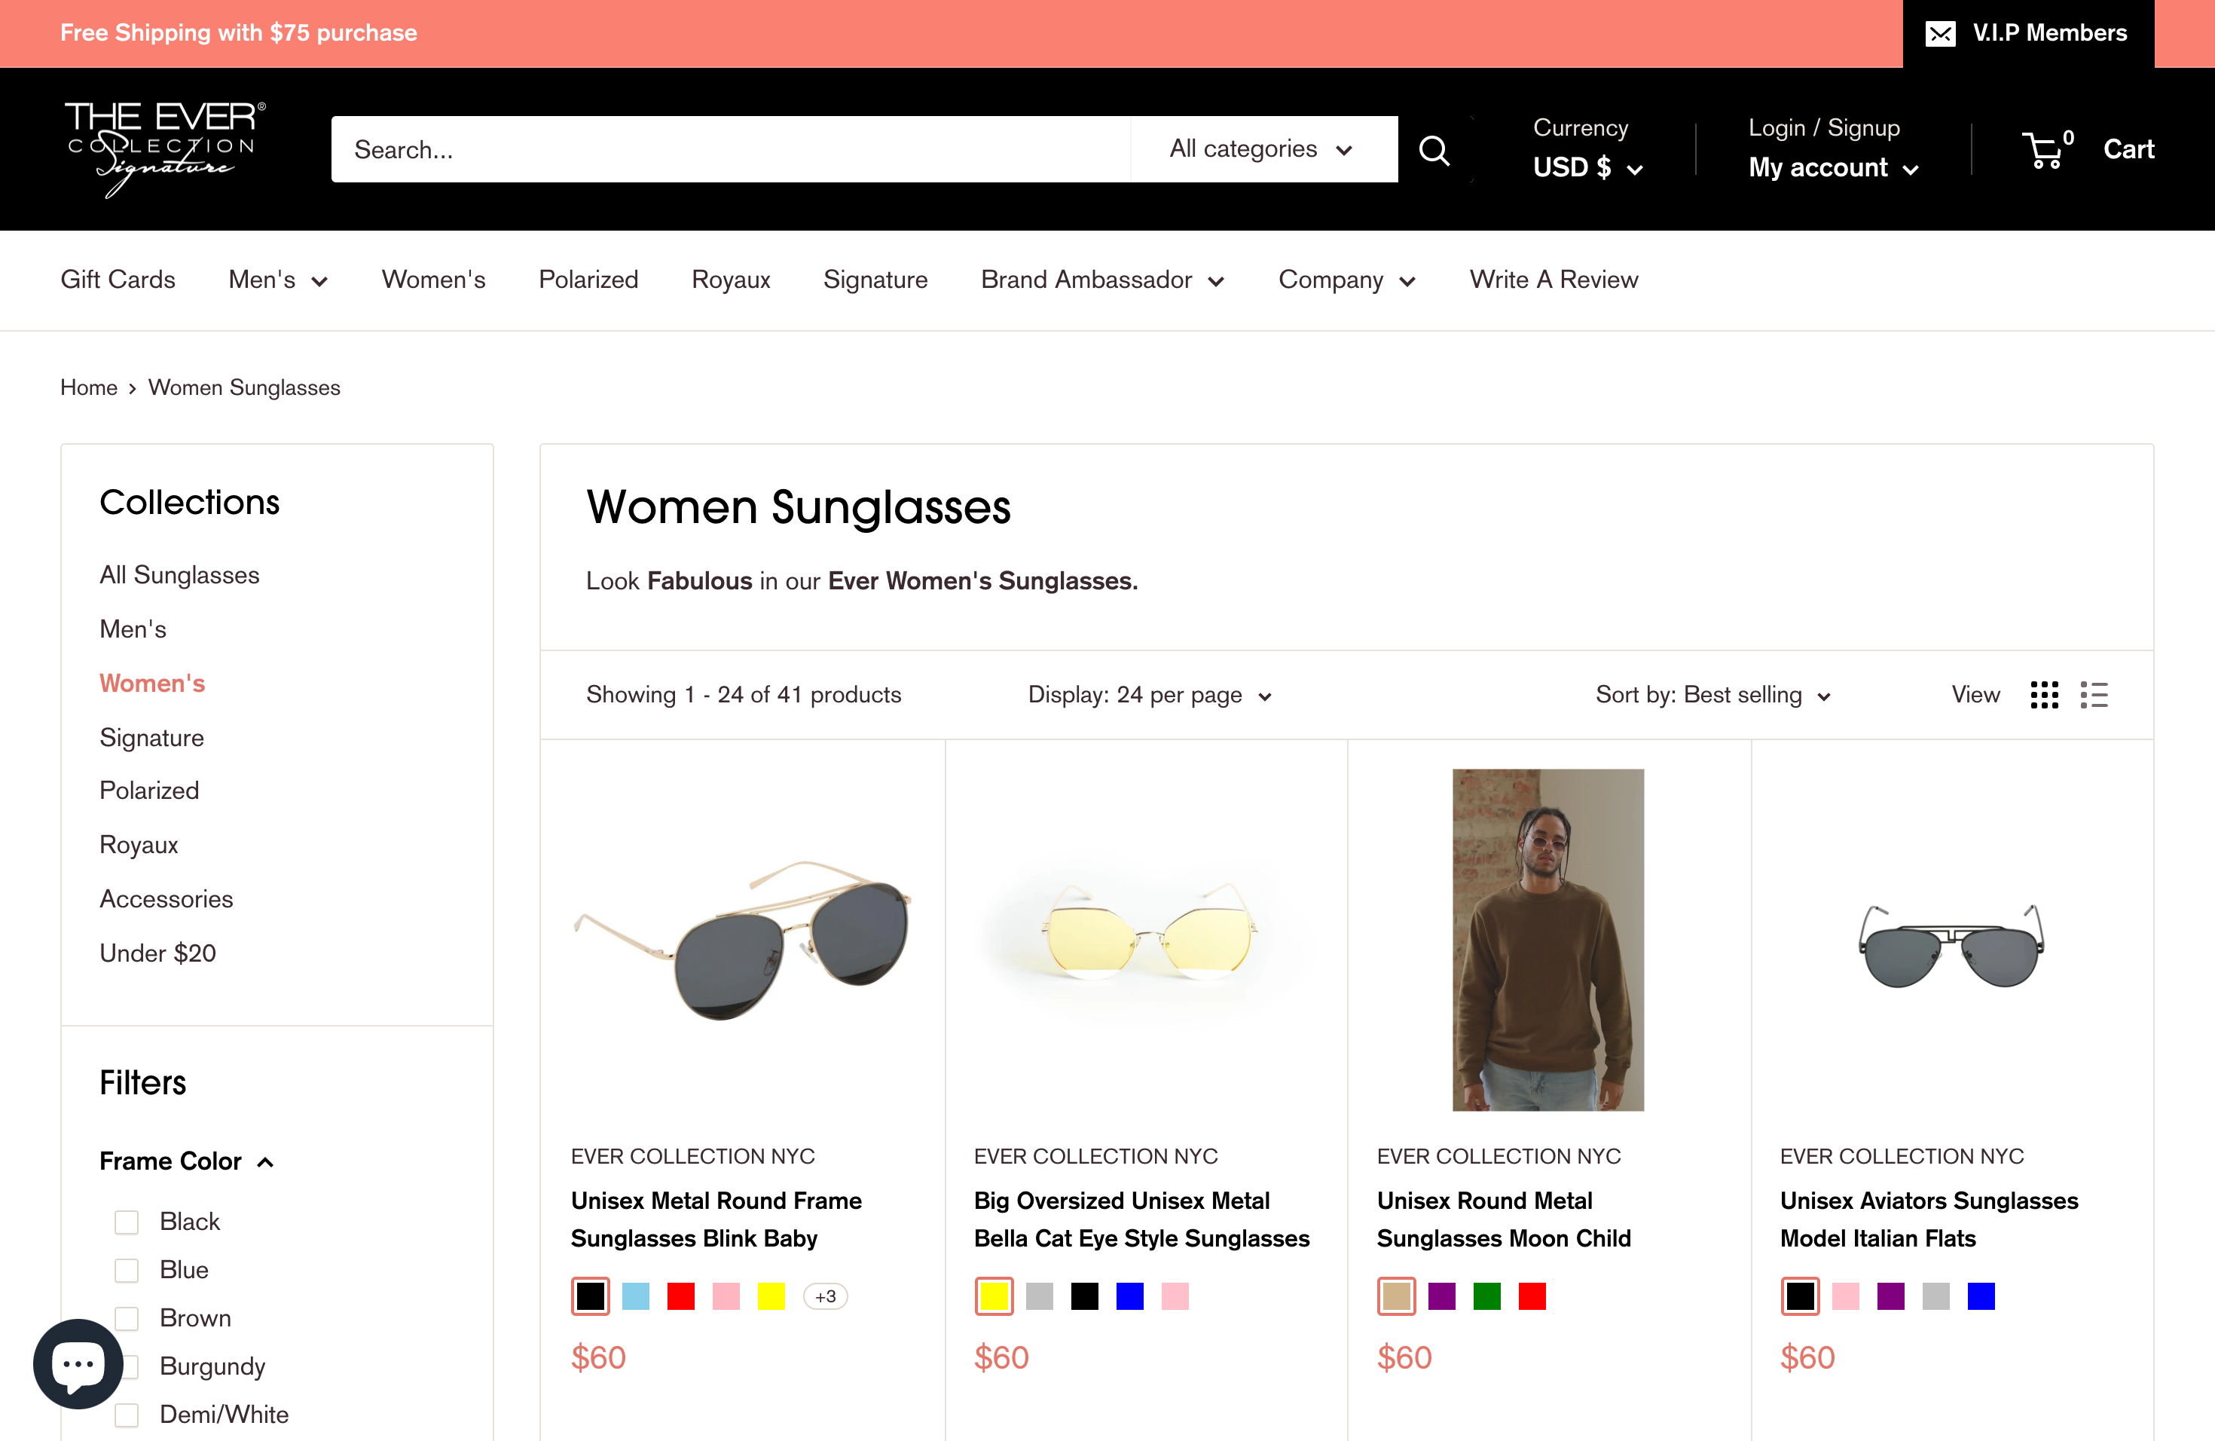View the Moon Child sunglasses model photo
The height and width of the screenshot is (1441, 2215).
click(1547, 941)
